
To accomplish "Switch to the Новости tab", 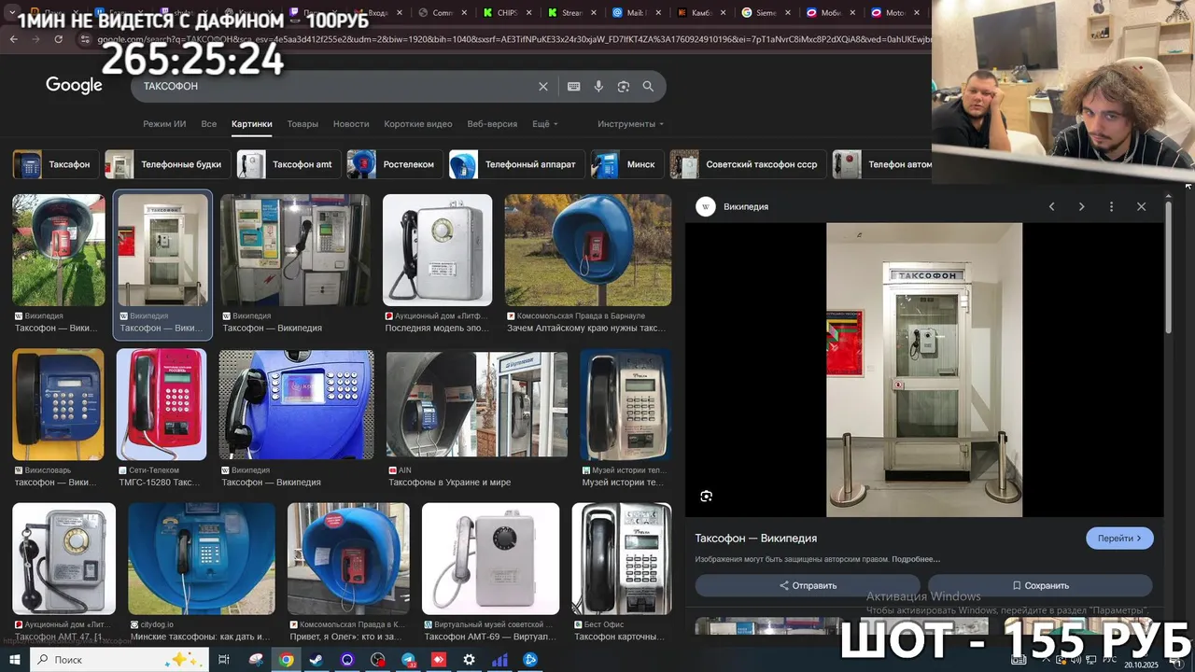I will click(x=351, y=124).
